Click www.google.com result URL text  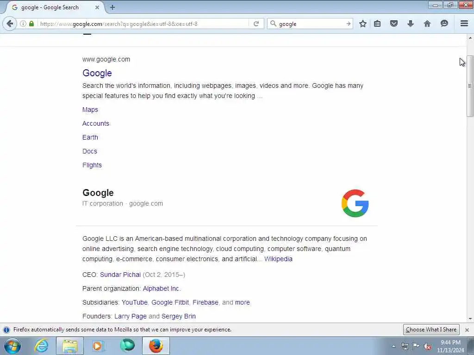tap(106, 60)
